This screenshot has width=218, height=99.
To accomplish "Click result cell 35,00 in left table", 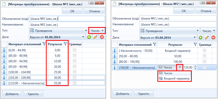I will 57,83.
